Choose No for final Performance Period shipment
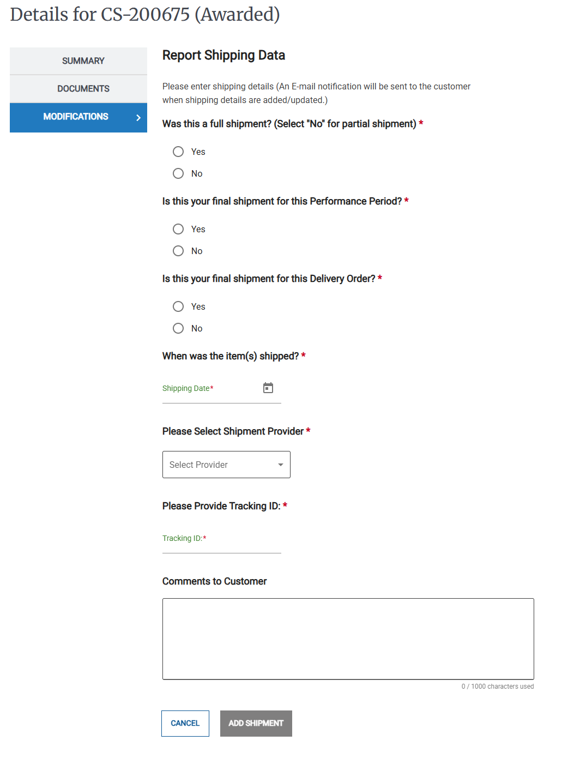Screen dimensions: 562x759 pyautogui.click(x=178, y=250)
